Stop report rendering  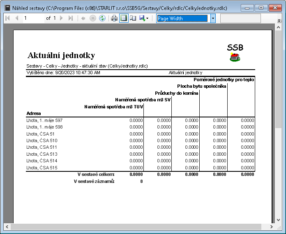tap(92, 18)
